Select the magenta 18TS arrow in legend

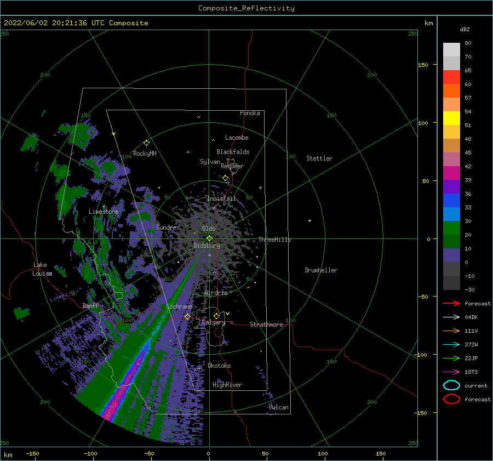(451, 372)
